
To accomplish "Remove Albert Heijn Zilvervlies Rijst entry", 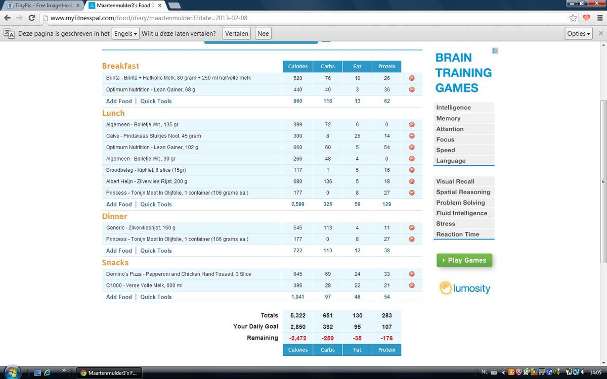I will click(412, 181).
